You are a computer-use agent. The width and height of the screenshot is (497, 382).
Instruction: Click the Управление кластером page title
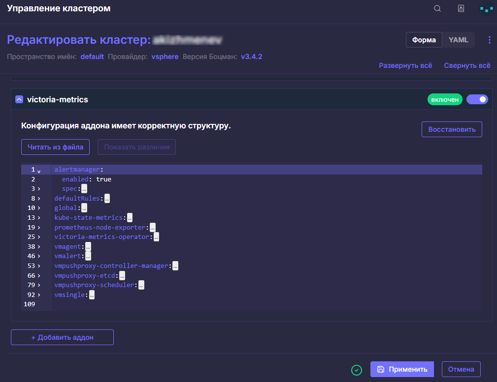[x=59, y=8]
